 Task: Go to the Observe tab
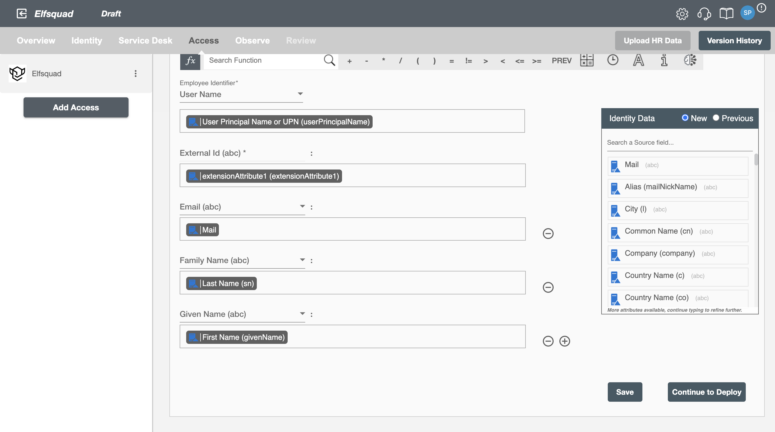tap(252, 41)
